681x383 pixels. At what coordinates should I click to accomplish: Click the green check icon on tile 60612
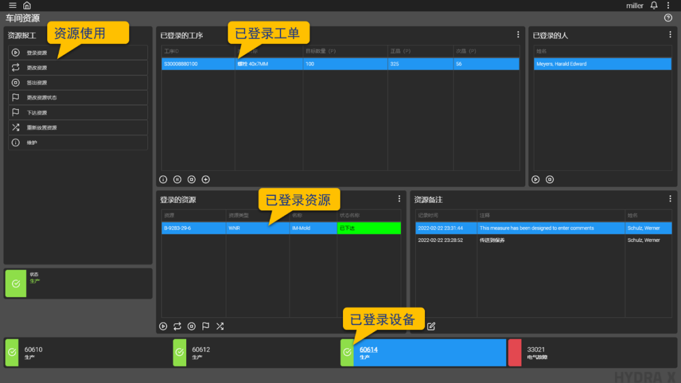180,353
